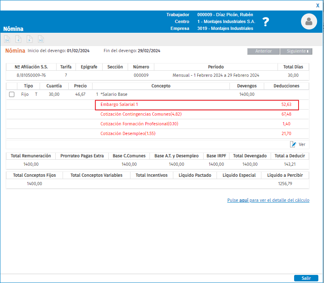Open the calculation detail link

tap(268, 200)
